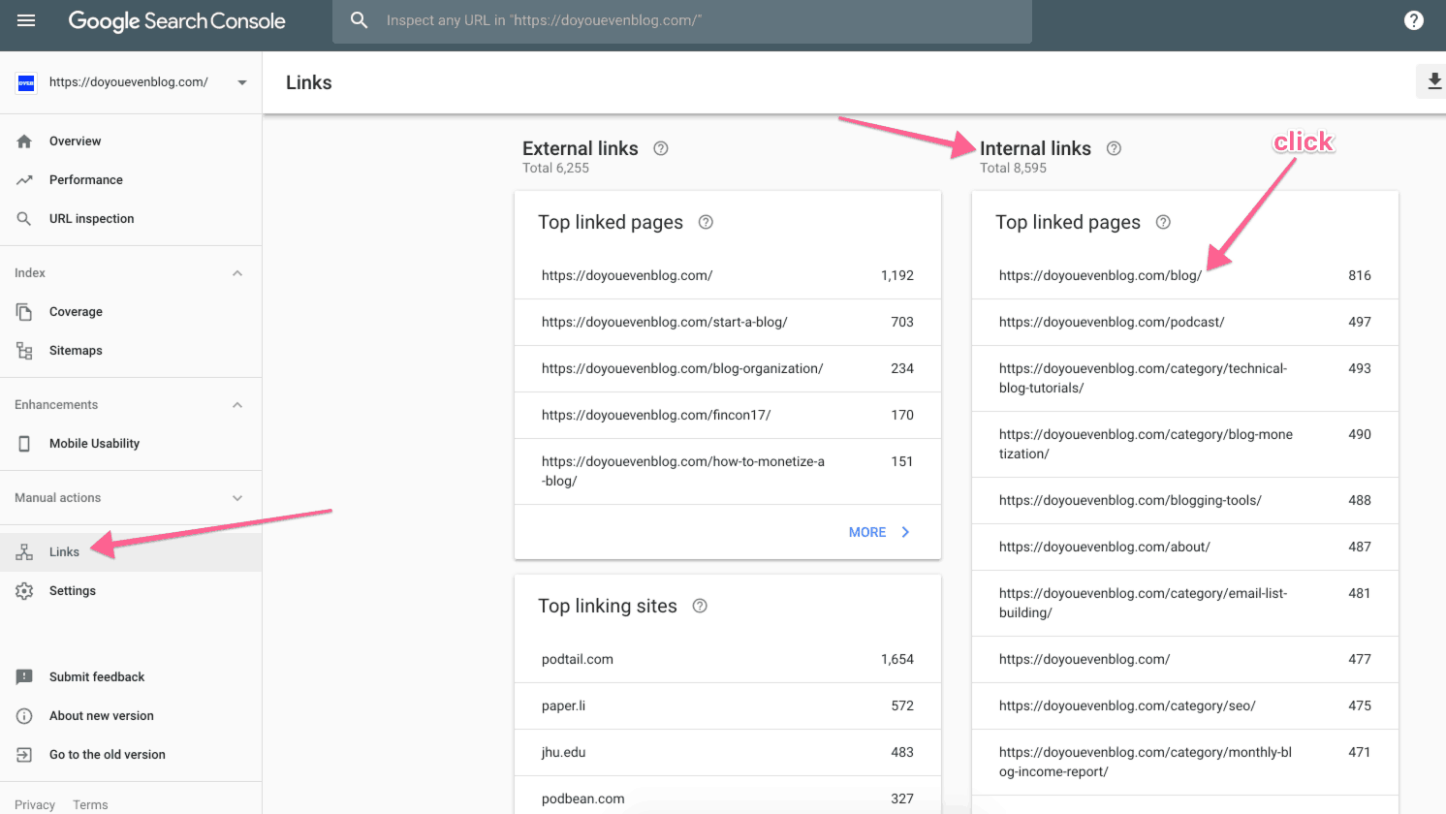Open Performance report
Viewport: 1446px width, 814px height.
point(131,180)
